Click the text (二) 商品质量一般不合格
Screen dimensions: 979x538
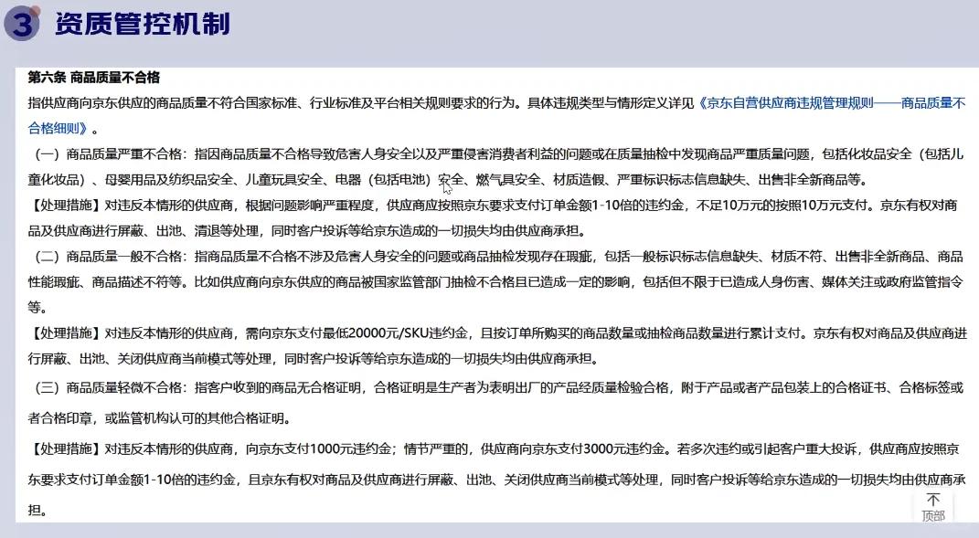coord(107,257)
